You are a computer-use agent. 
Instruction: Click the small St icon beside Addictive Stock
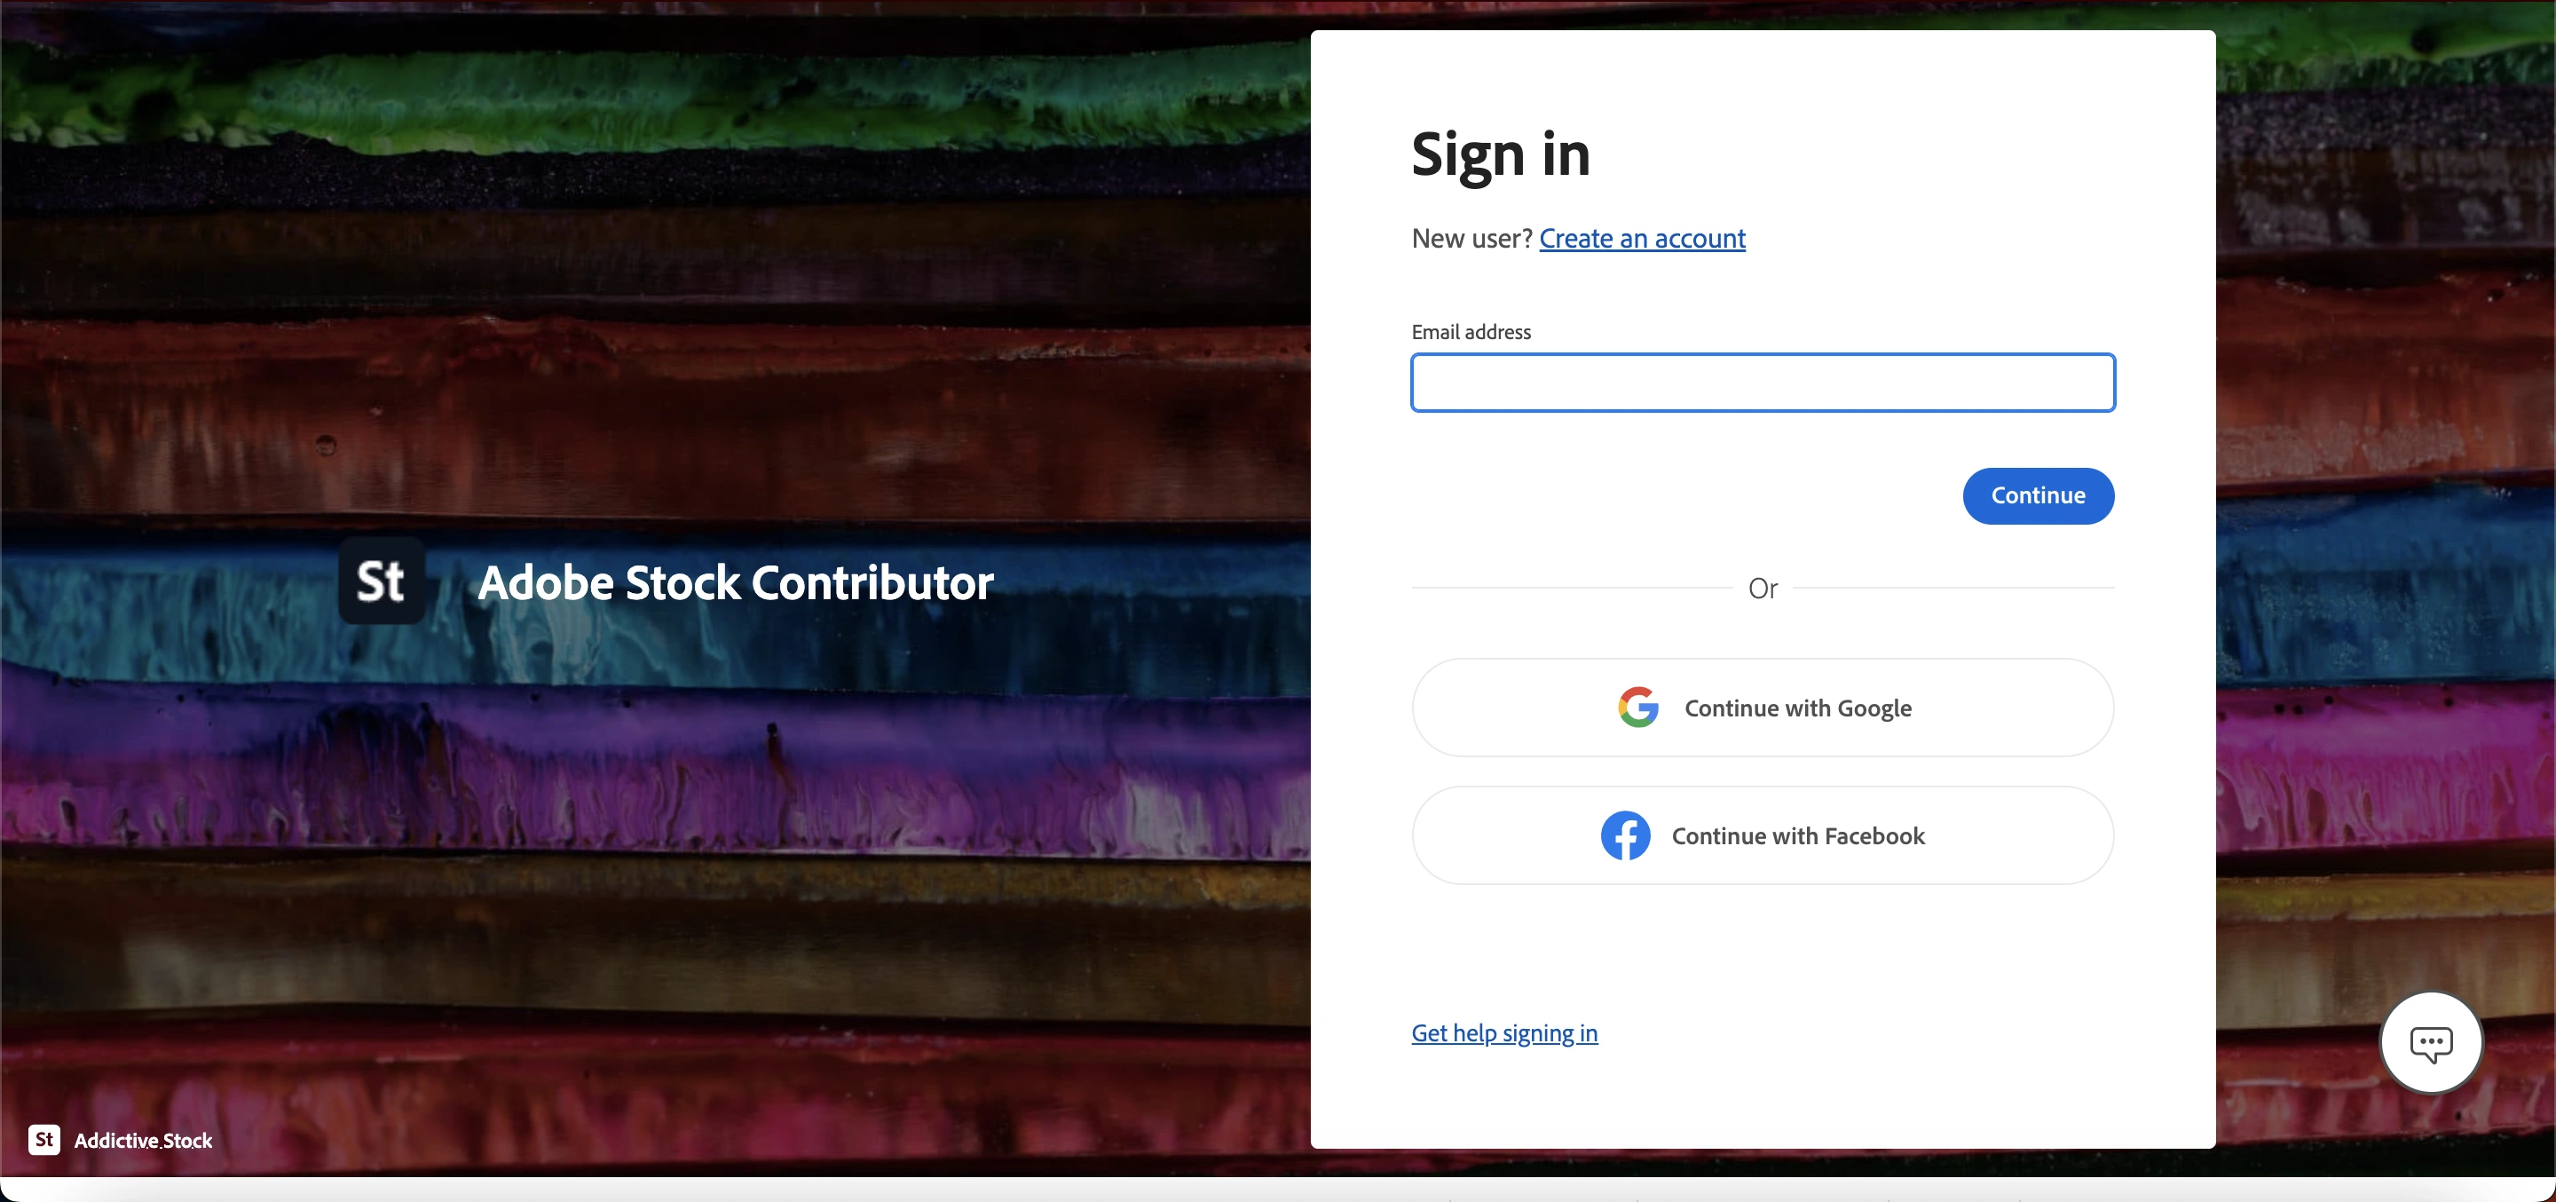tap(43, 1140)
